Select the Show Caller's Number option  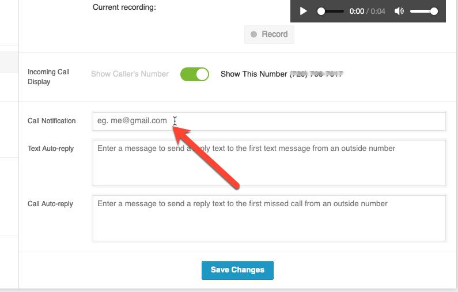click(x=130, y=74)
